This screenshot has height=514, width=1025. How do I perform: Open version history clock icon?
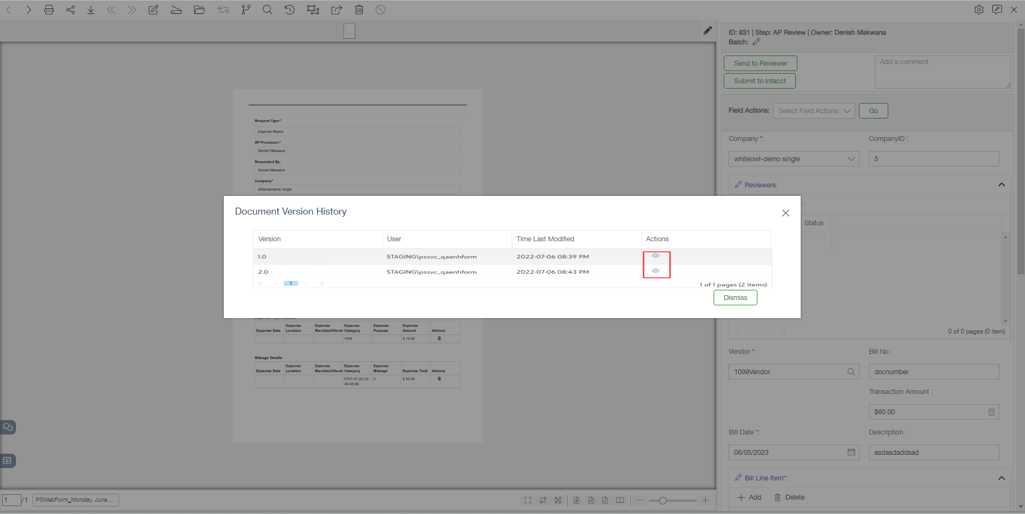(289, 10)
